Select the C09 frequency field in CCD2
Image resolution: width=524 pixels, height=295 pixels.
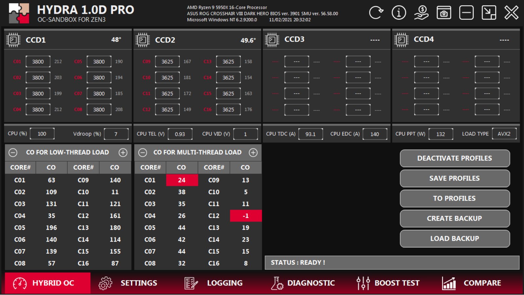pyautogui.click(x=167, y=62)
